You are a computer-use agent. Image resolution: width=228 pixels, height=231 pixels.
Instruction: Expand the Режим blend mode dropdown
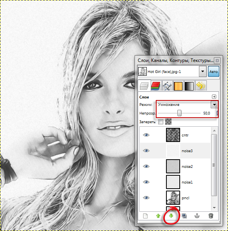point(214,105)
